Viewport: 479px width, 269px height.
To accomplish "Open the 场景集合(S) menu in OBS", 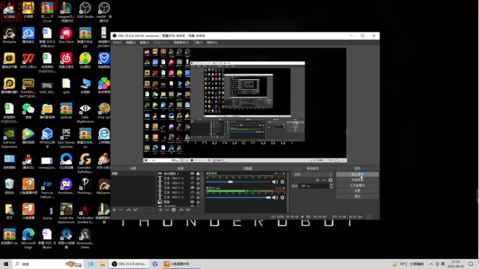I will coord(181,42).
